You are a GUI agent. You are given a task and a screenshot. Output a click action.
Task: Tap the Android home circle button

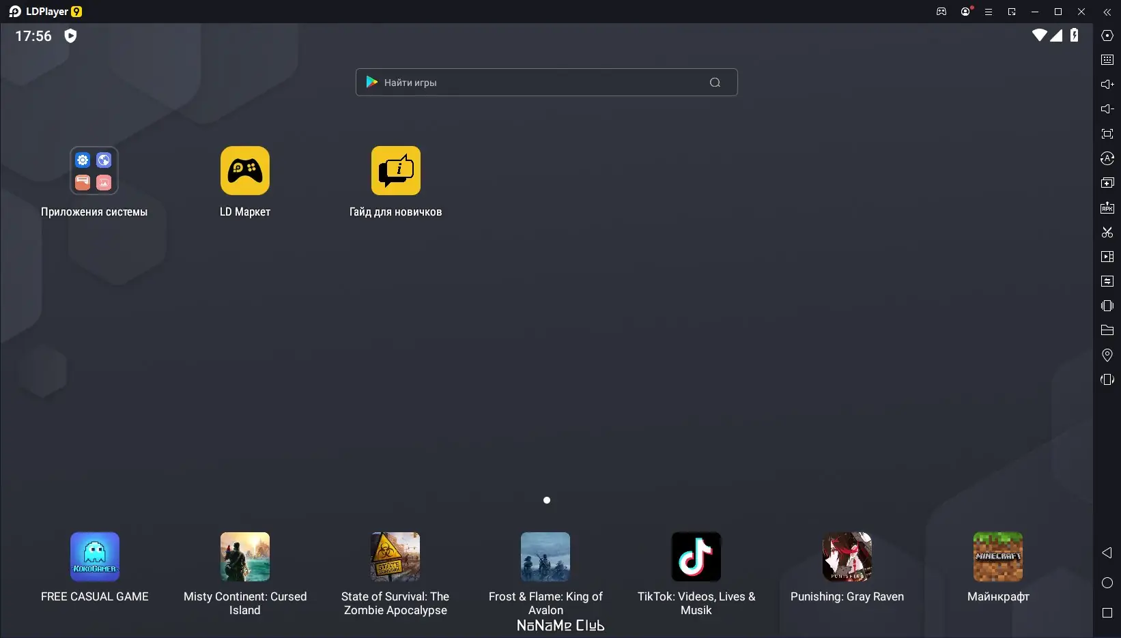tap(1107, 583)
